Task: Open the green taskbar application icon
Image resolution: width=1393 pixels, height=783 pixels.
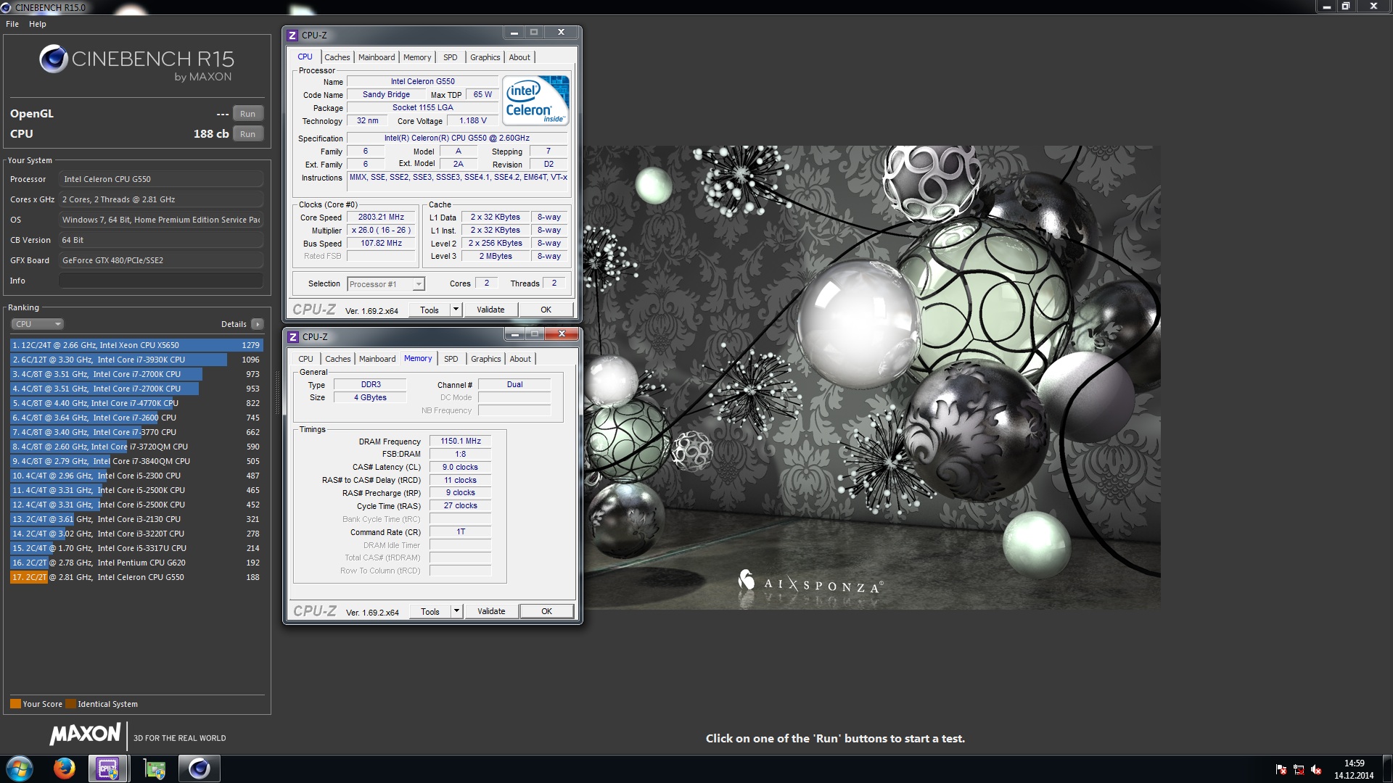Action: 154,768
